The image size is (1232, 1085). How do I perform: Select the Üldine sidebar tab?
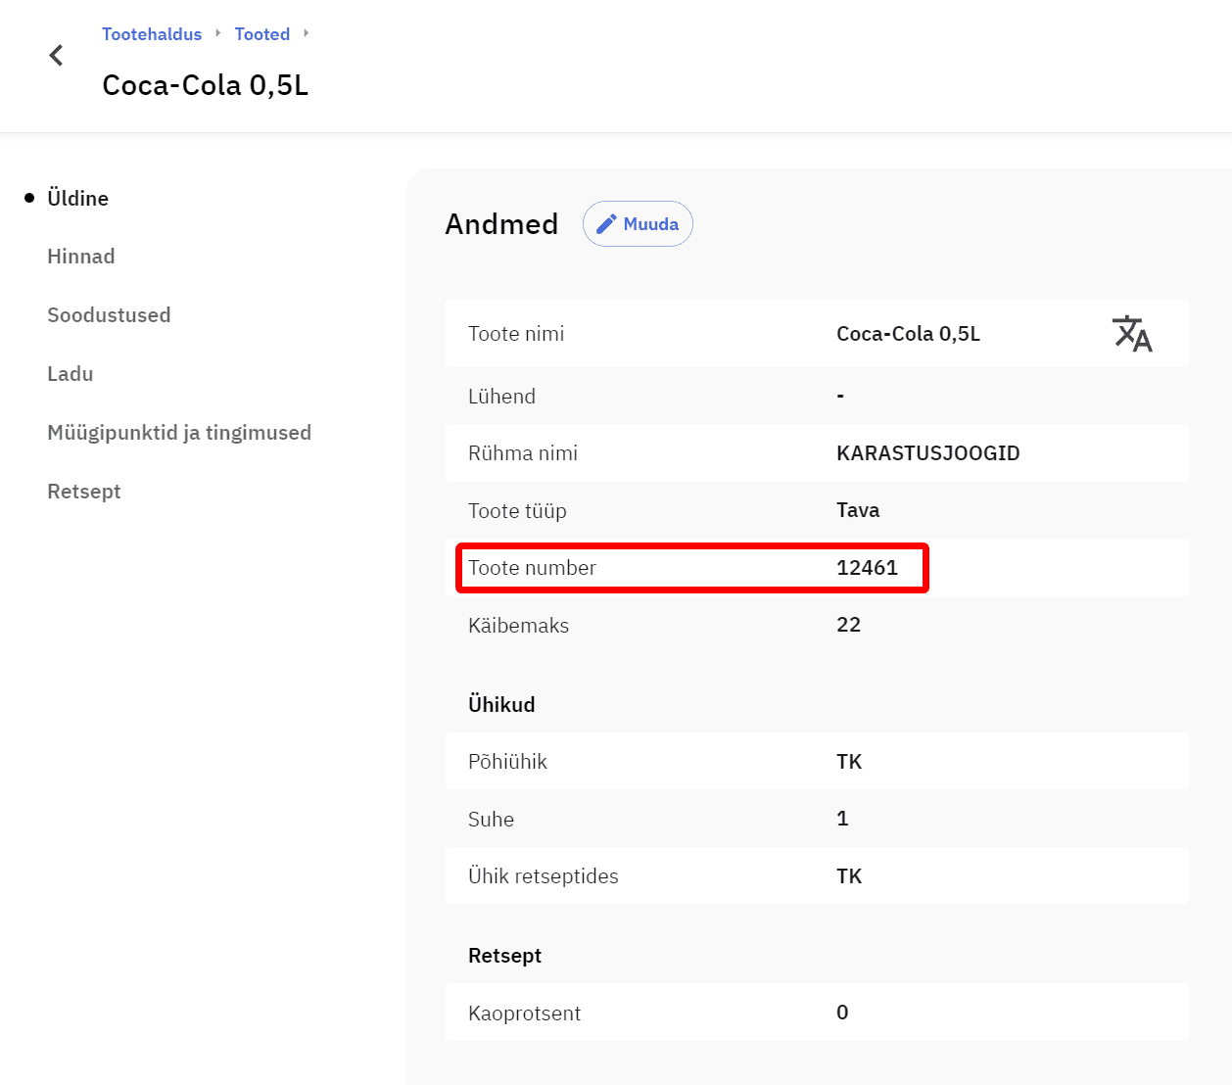point(77,198)
